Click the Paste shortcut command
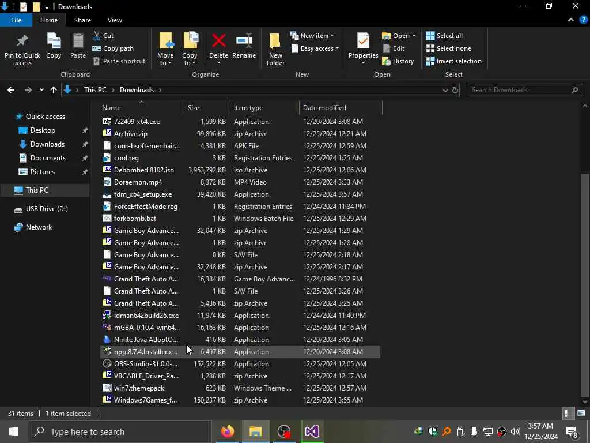 119,61
